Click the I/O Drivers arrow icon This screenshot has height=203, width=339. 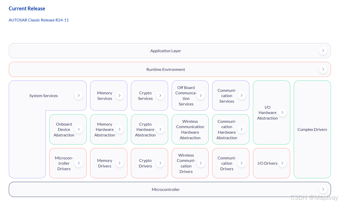282,163
